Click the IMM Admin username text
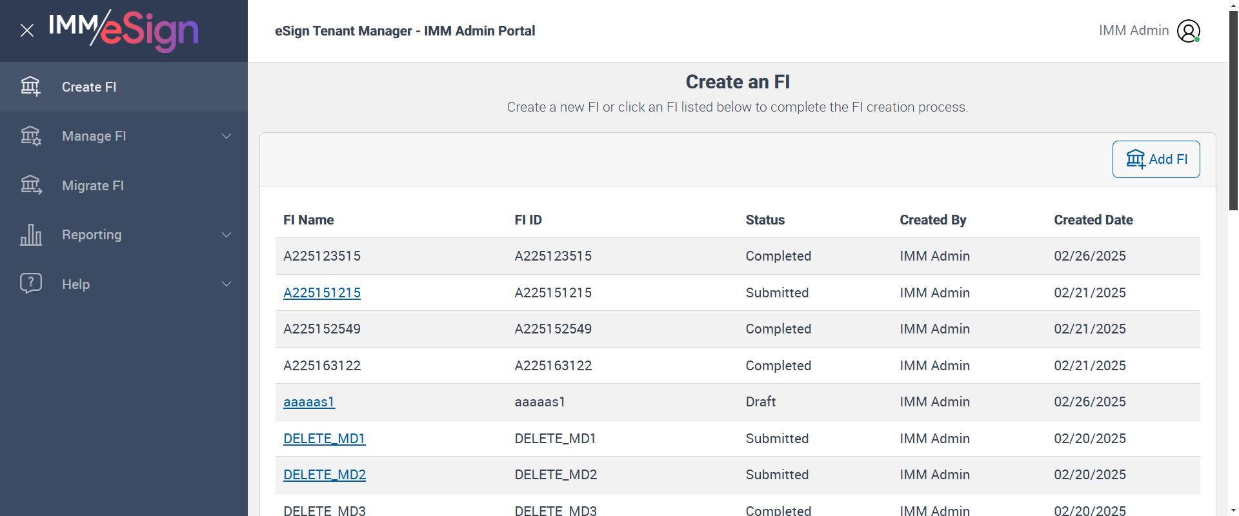The width and height of the screenshot is (1239, 516). 1134,30
